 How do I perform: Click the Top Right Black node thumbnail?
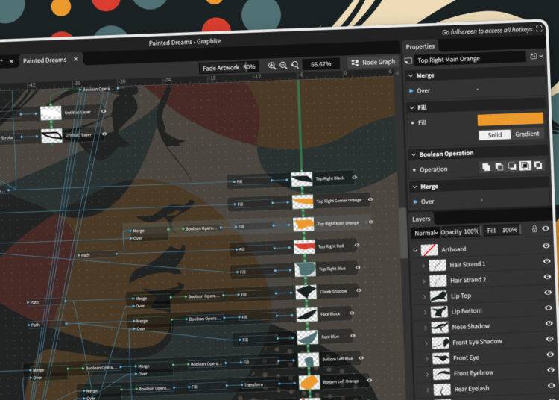[302, 179]
